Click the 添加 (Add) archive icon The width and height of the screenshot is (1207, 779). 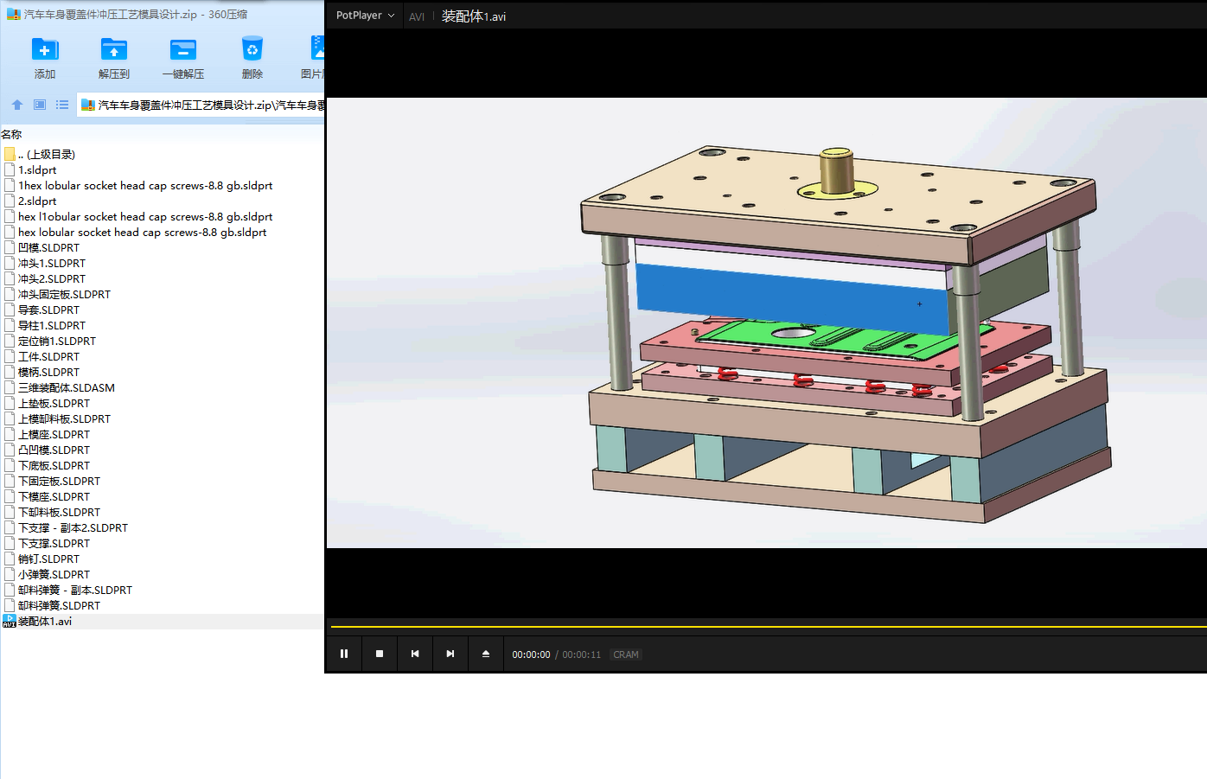44,50
